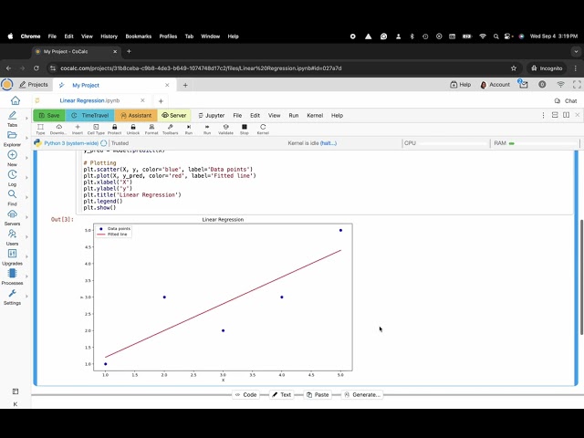584x438 pixels.
Task: Select the My Project tab
Action: (86, 85)
